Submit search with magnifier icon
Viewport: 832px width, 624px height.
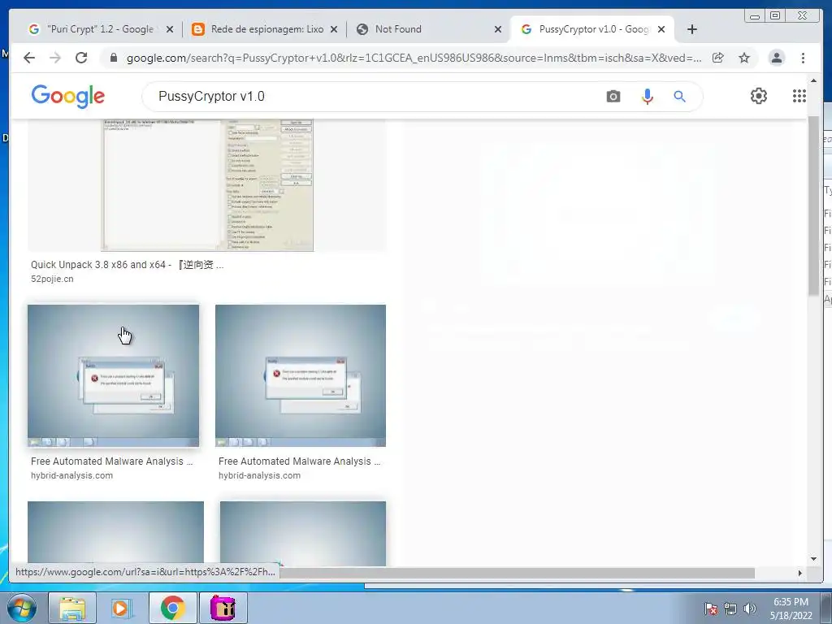tap(680, 97)
